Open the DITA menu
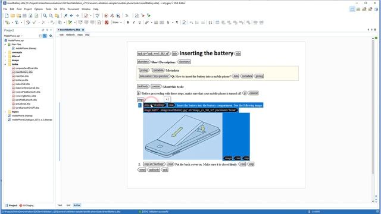This screenshot has width=381, height=214. pyautogui.click(x=63, y=9)
